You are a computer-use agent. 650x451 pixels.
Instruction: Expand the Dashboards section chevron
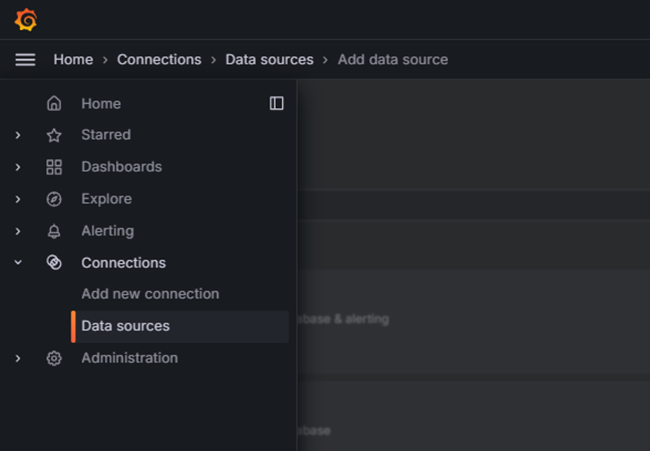click(x=18, y=167)
